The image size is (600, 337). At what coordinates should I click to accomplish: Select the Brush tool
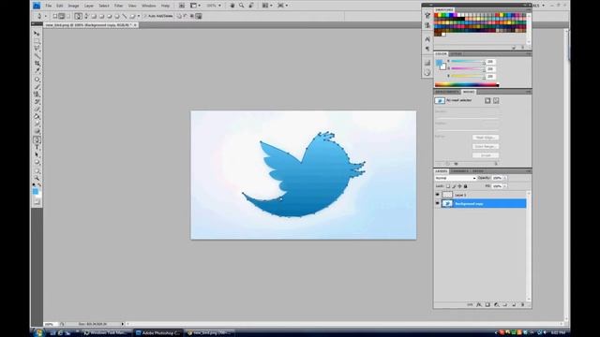click(x=37, y=87)
